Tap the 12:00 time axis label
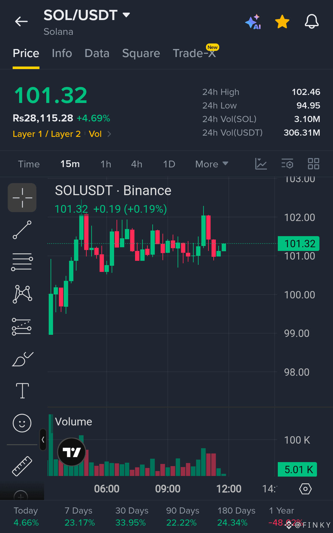This screenshot has height=533, width=333. coord(229,489)
